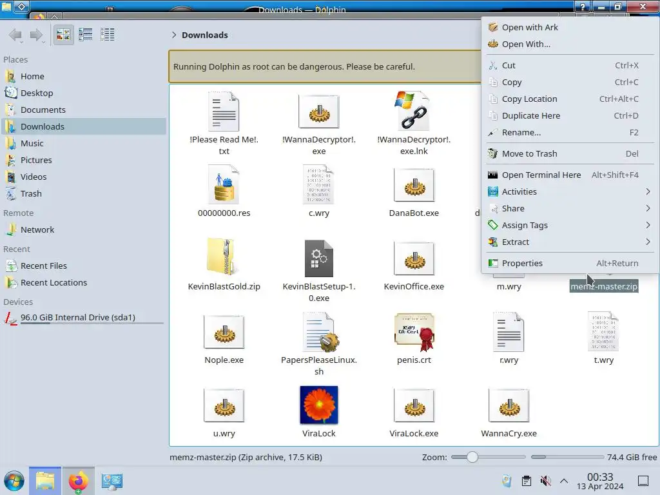Select t.wry file icon
Image resolution: width=660 pixels, height=495 pixels.
pos(603,332)
